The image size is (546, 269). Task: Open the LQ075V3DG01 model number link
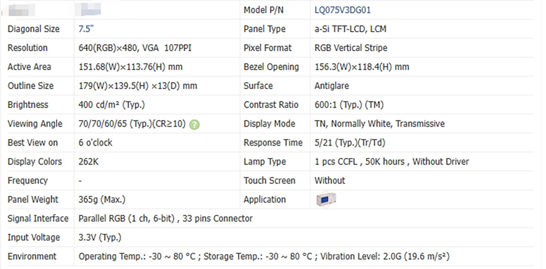pos(342,10)
